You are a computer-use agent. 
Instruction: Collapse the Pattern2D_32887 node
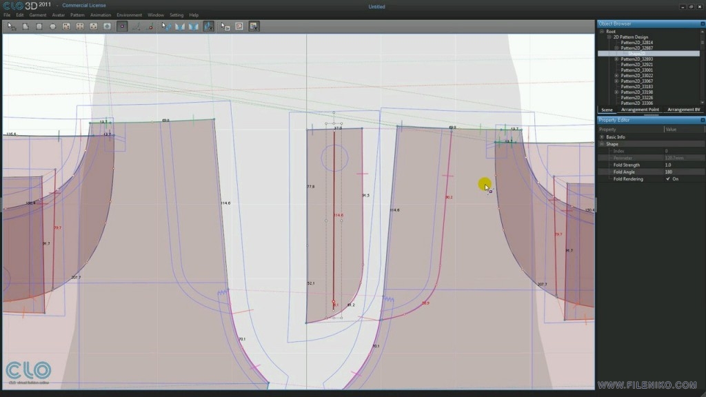point(616,48)
